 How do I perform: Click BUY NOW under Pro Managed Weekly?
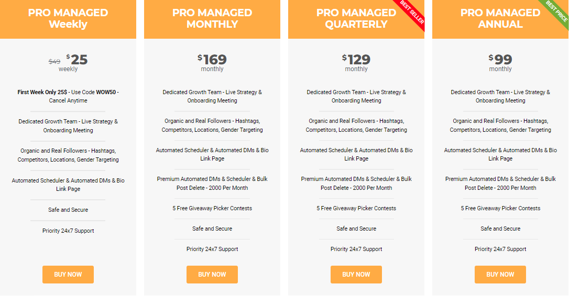(68, 275)
